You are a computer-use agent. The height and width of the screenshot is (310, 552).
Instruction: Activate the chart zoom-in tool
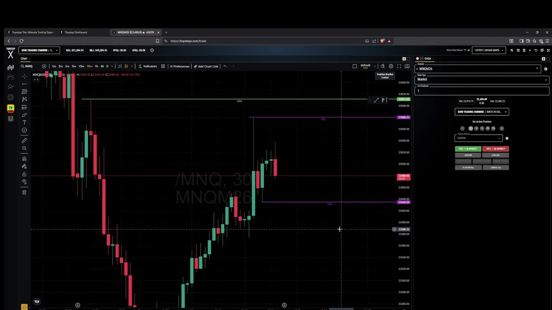coord(24,148)
